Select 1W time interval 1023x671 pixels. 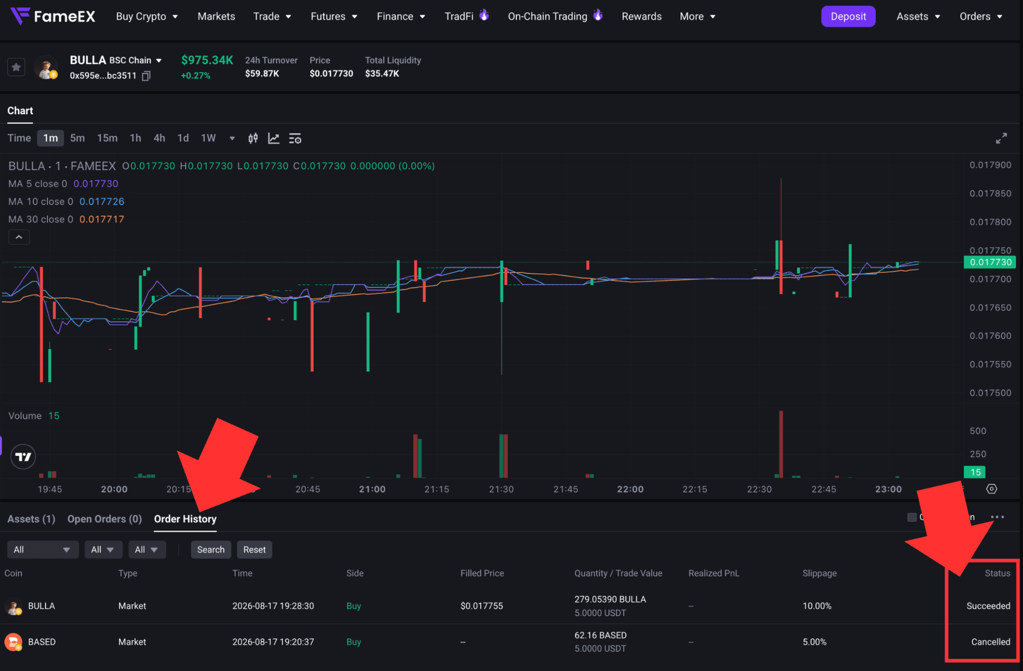pyautogui.click(x=208, y=138)
